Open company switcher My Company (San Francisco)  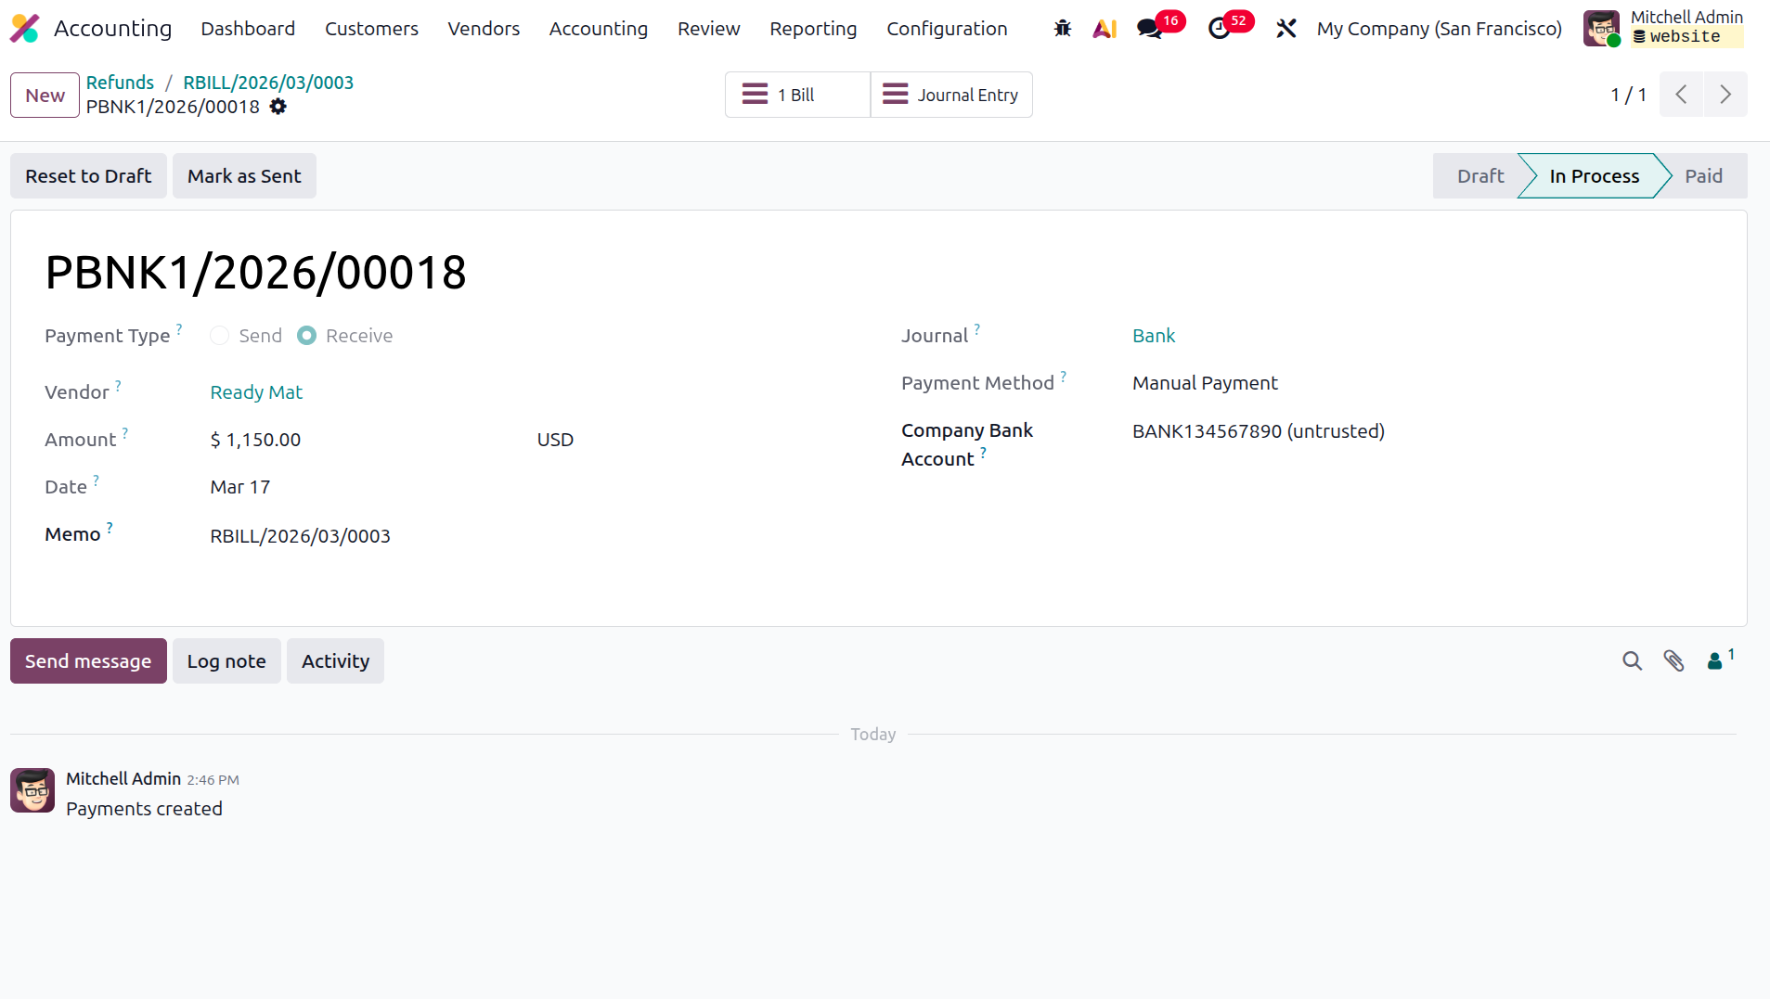[1439, 29]
